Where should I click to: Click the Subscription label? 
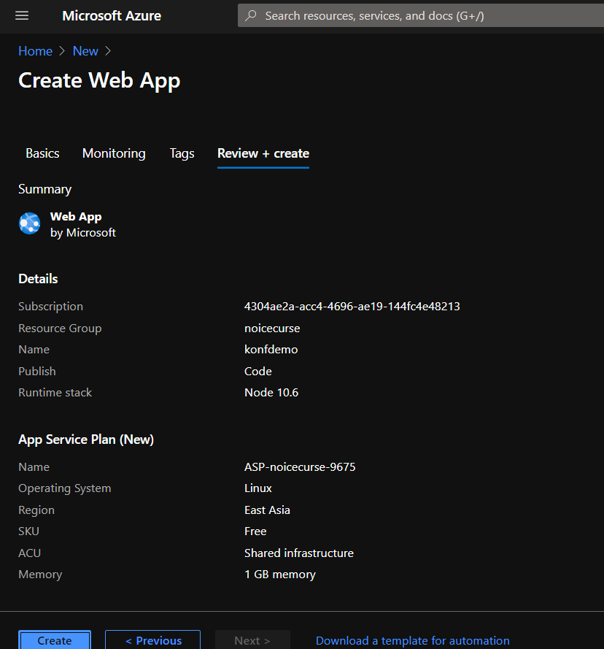tap(51, 307)
